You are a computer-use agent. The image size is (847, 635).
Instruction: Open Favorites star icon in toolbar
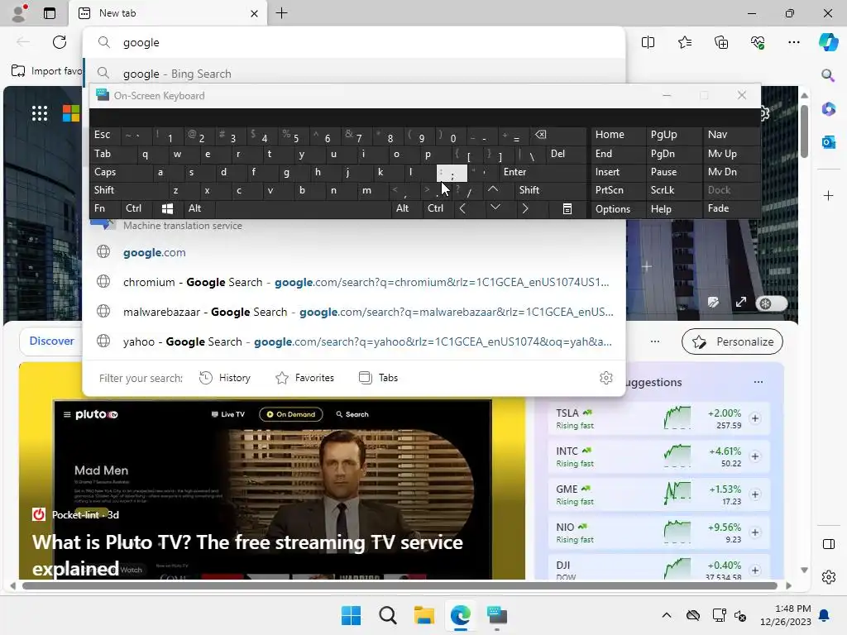(x=684, y=42)
